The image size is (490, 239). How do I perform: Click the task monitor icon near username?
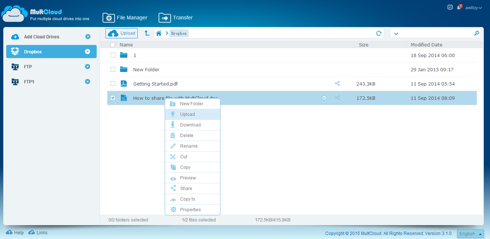click(x=450, y=7)
